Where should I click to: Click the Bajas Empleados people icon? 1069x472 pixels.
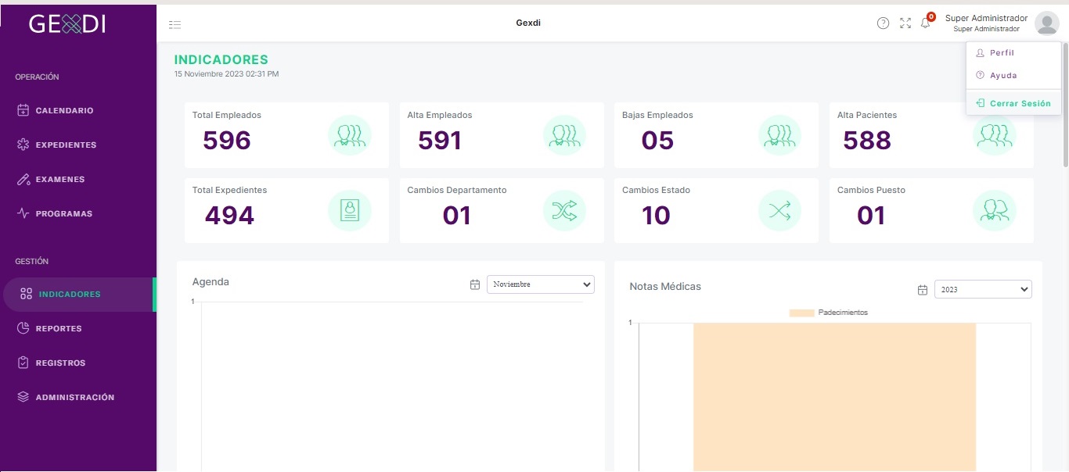[x=779, y=135]
